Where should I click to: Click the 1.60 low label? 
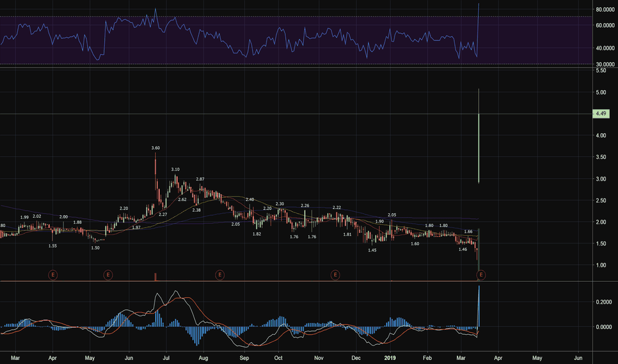click(414, 244)
